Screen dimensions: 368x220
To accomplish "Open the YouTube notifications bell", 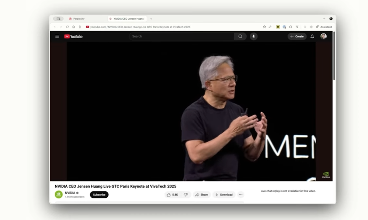I will coord(312,37).
